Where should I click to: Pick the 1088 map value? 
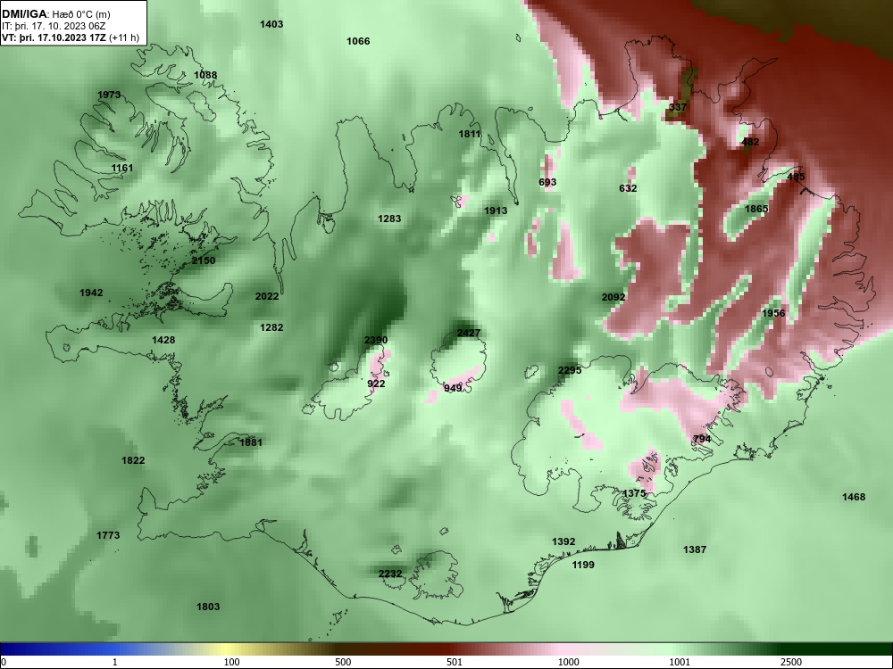(205, 75)
